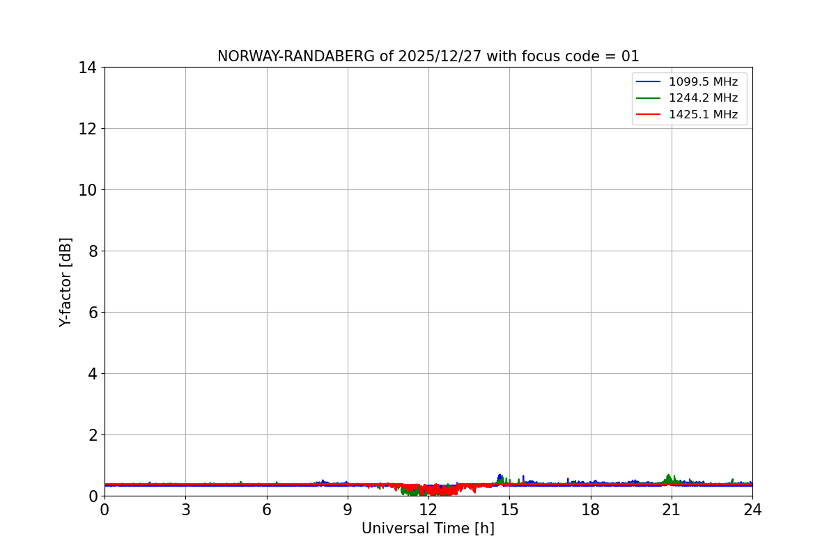Click the y-axis tick label 4
Viewport: 836px width, 557px height.
click(93, 374)
